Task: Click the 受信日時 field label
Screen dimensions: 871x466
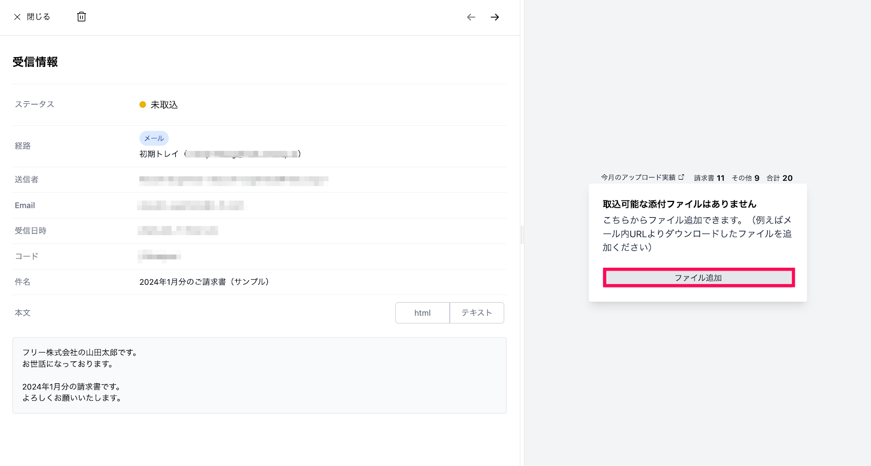Action: tap(30, 231)
